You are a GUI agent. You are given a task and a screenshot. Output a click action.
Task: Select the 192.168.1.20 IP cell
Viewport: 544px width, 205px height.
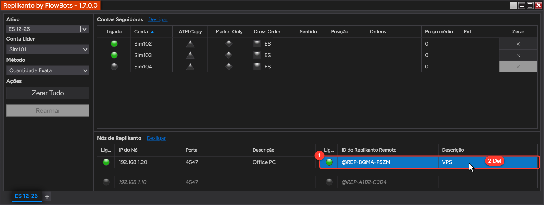point(148,162)
